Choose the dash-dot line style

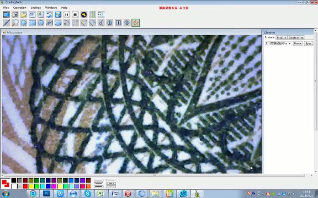click(x=111, y=183)
